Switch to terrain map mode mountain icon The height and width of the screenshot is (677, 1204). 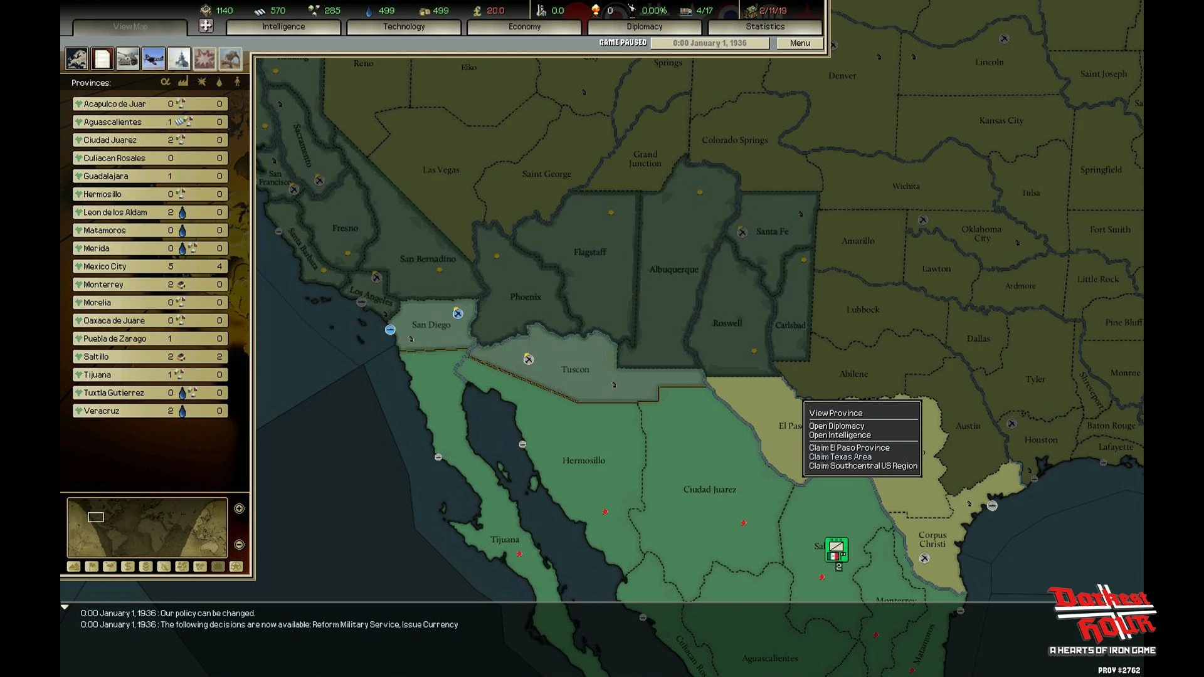(73, 567)
